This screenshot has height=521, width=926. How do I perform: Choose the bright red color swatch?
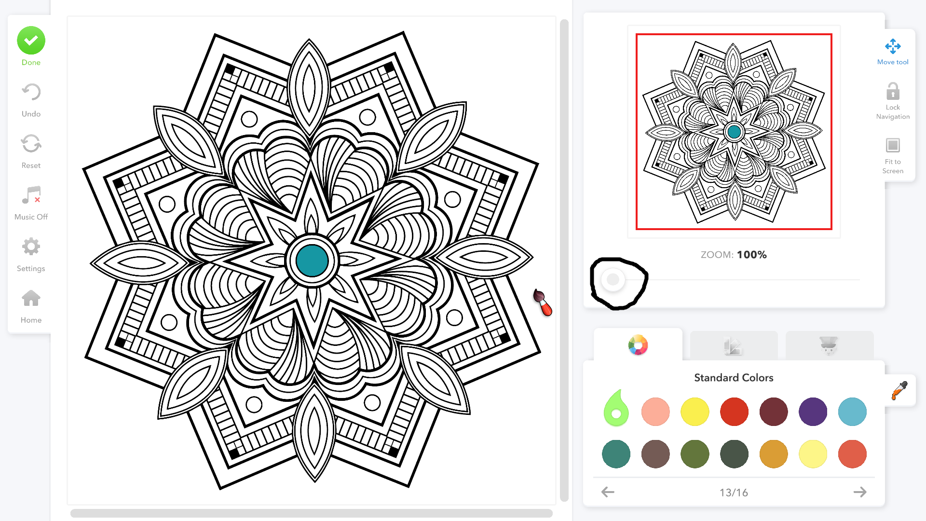click(734, 412)
